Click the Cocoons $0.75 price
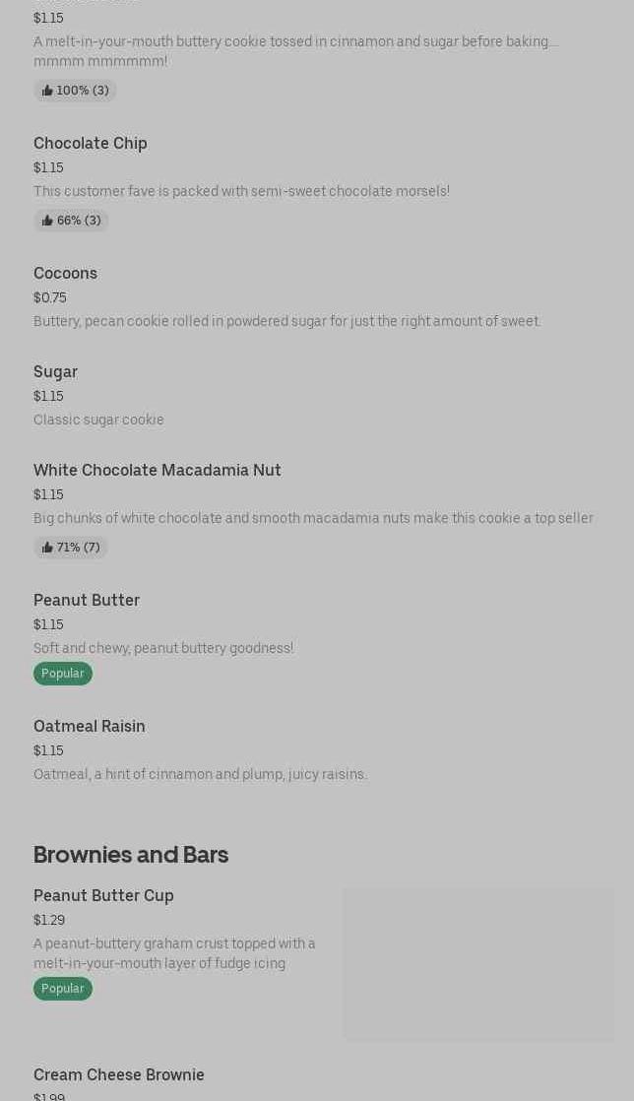 (x=50, y=297)
